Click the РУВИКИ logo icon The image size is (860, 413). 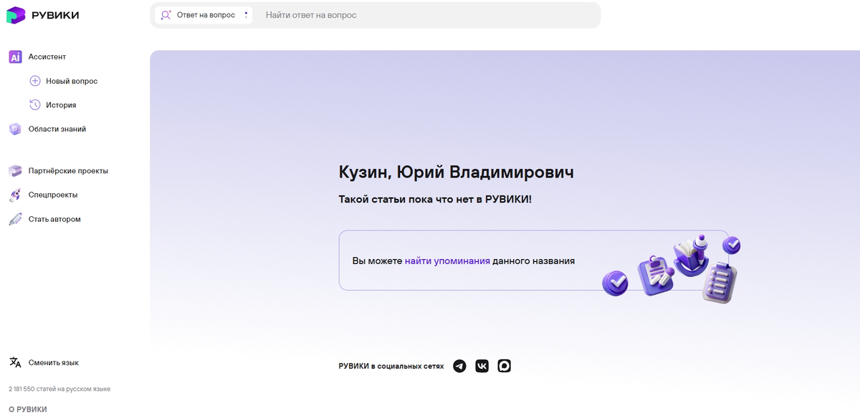[16, 15]
